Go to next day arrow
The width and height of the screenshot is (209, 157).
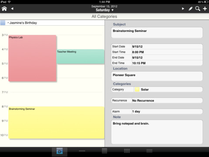[183, 9]
